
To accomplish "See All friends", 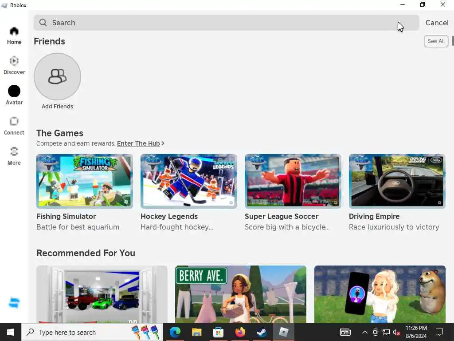I will 436,41.
